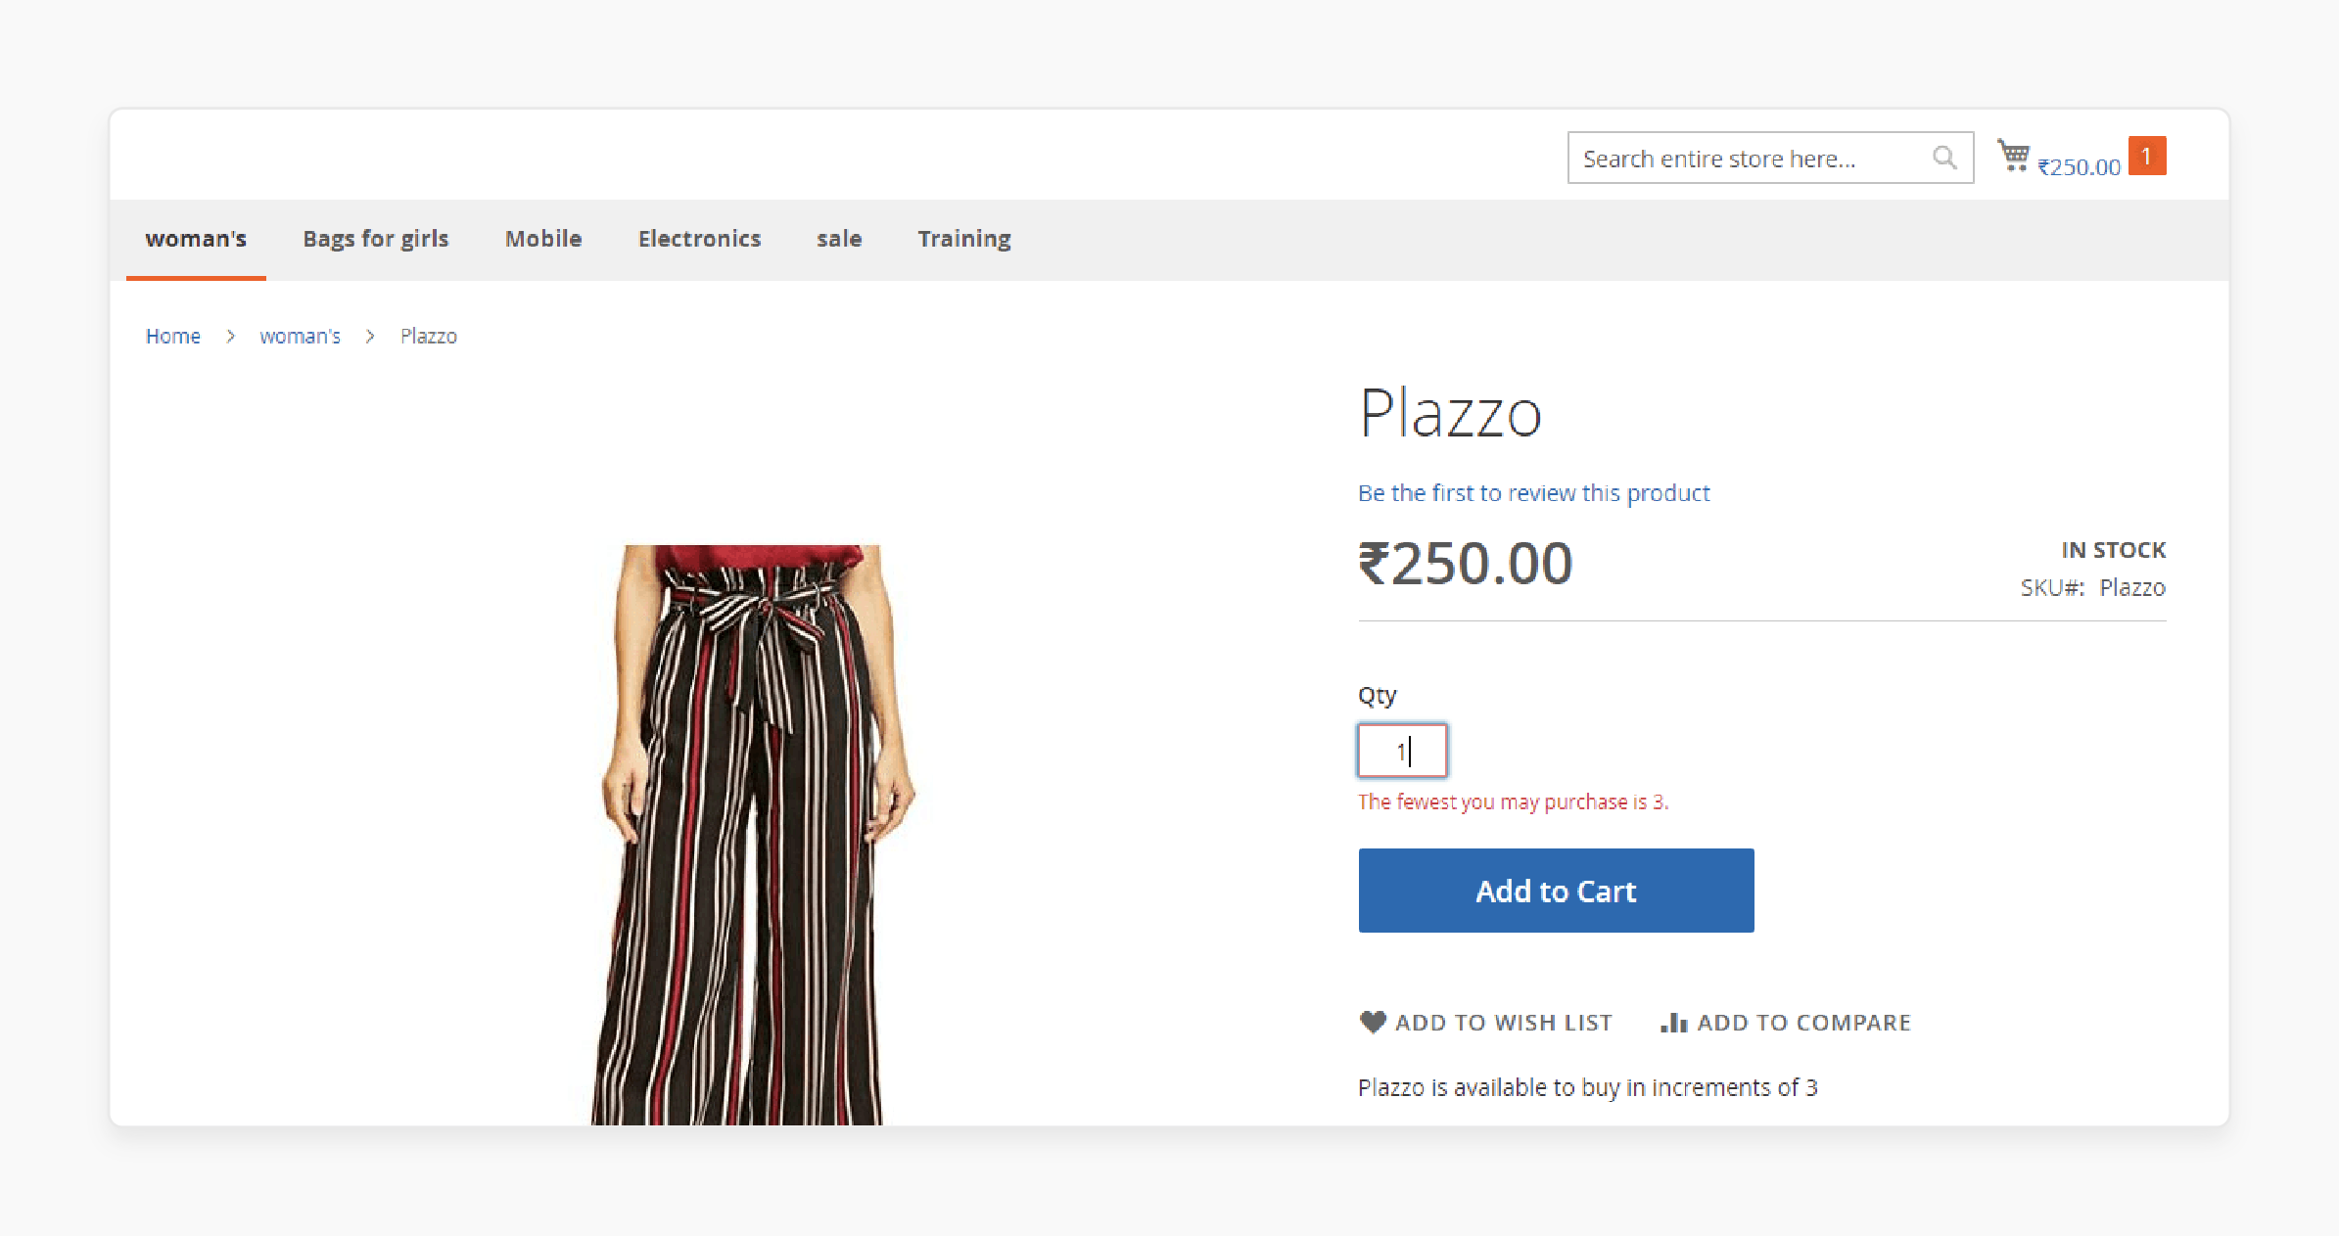Click woman's breadcrumb link
Image resolution: width=2339 pixels, height=1236 pixels.
[x=300, y=336]
